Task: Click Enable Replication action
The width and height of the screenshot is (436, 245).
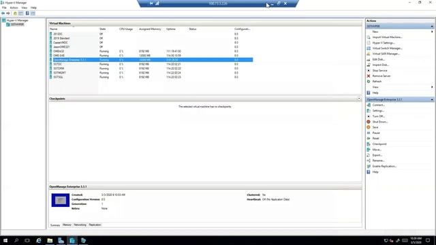Action: click(x=384, y=166)
